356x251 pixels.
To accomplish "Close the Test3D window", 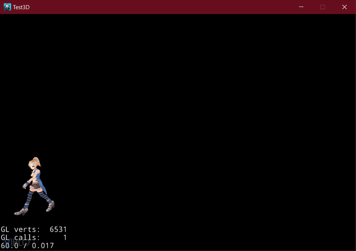I will coord(344,7).
